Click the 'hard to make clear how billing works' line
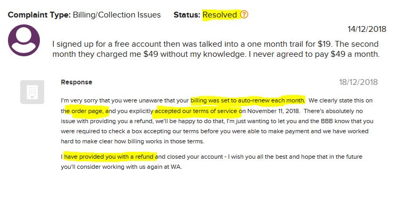 (x=132, y=141)
